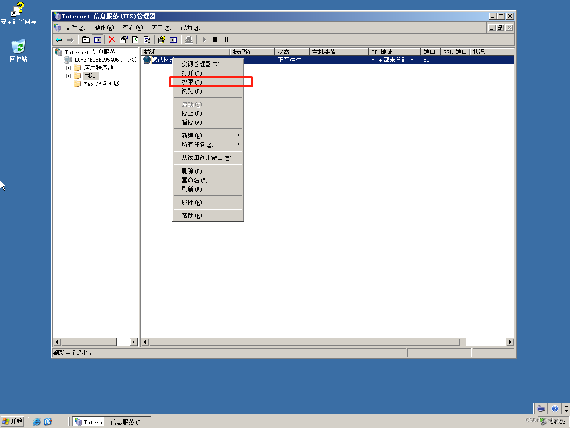Click the blue help icon in tray
This screenshot has height=428, width=570.
555,409
